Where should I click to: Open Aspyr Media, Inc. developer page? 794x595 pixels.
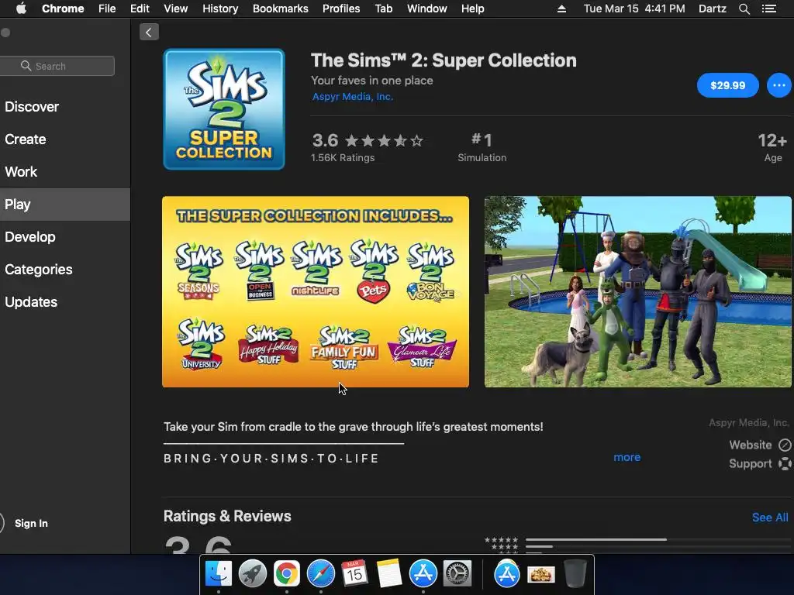(x=353, y=97)
